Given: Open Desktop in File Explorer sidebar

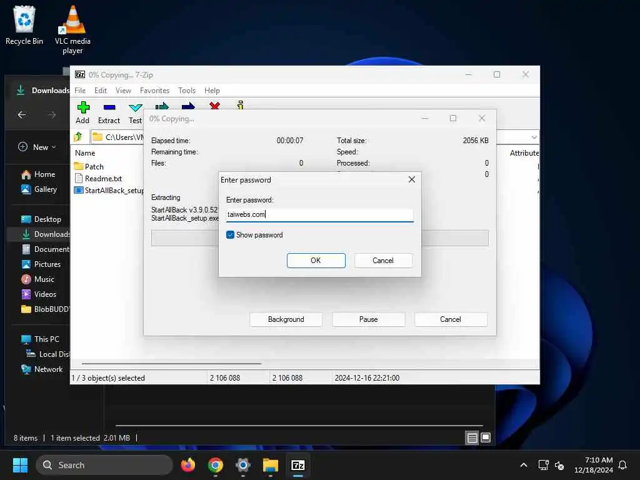Looking at the screenshot, I should point(41,219).
